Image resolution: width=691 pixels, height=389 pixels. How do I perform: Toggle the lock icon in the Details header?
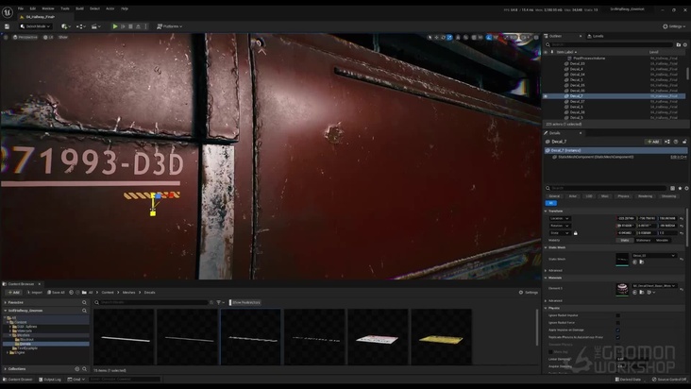coord(684,142)
